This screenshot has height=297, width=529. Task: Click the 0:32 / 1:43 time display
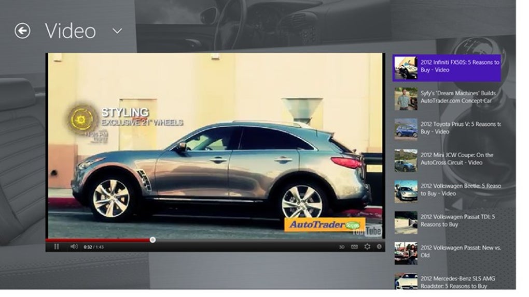click(x=94, y=247)
